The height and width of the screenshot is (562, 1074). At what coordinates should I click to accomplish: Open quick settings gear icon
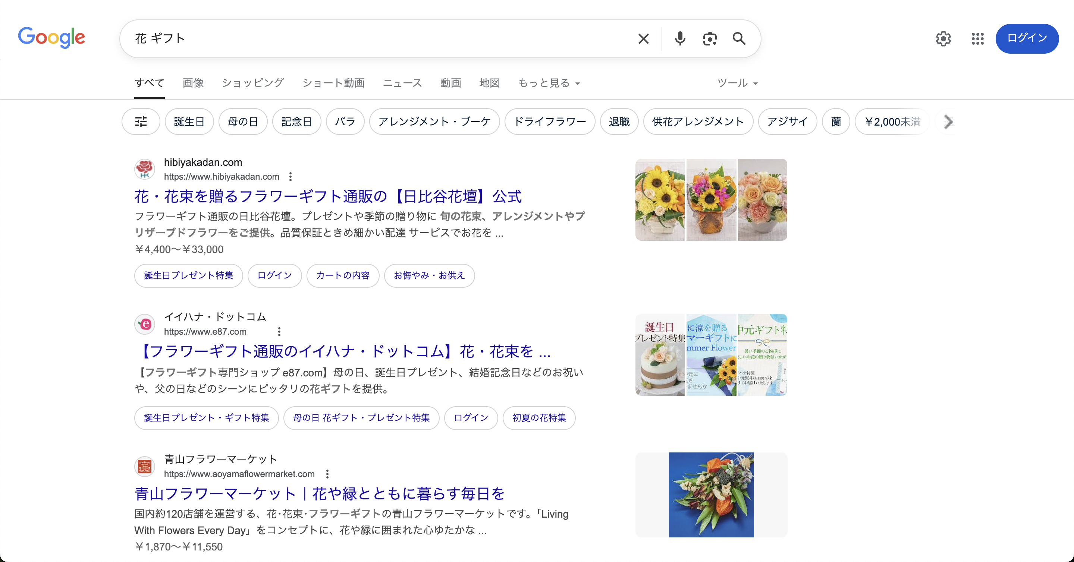pyautogui.click(x=943, y=39)
